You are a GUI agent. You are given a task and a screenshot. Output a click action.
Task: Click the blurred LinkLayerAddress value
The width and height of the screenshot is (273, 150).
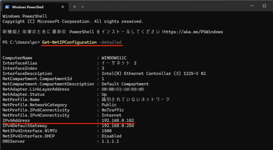click(123, 89)
